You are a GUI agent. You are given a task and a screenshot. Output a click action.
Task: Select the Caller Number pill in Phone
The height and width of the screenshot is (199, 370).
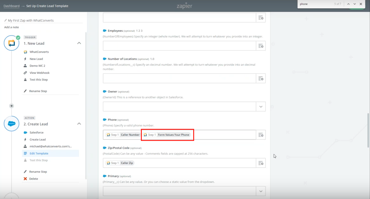(x=123, y=135)
